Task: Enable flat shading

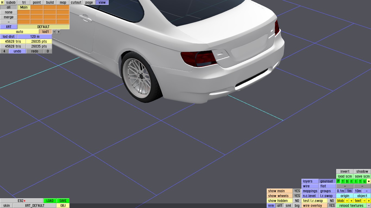Action: coord(328,186)
